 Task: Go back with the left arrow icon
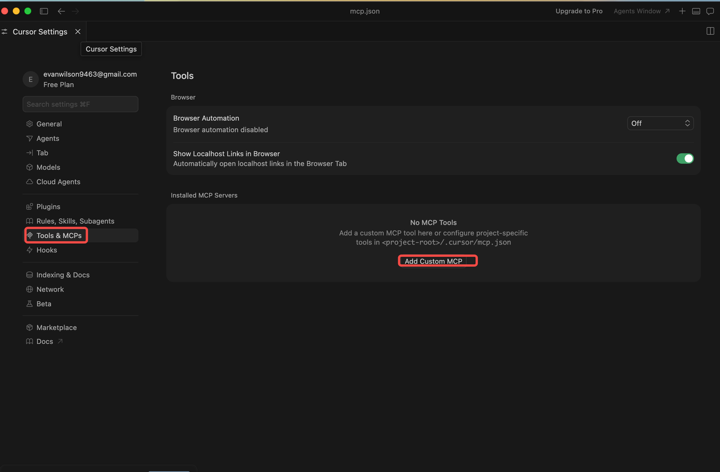61,11
